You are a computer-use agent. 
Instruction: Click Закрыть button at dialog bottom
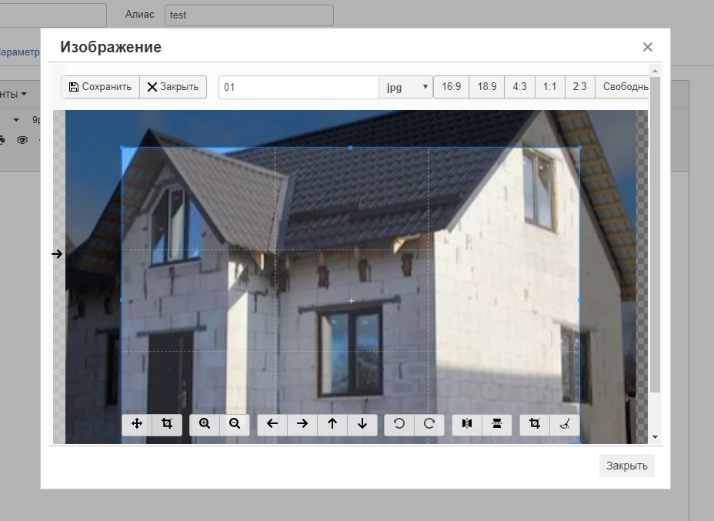[x=626, y=466]
